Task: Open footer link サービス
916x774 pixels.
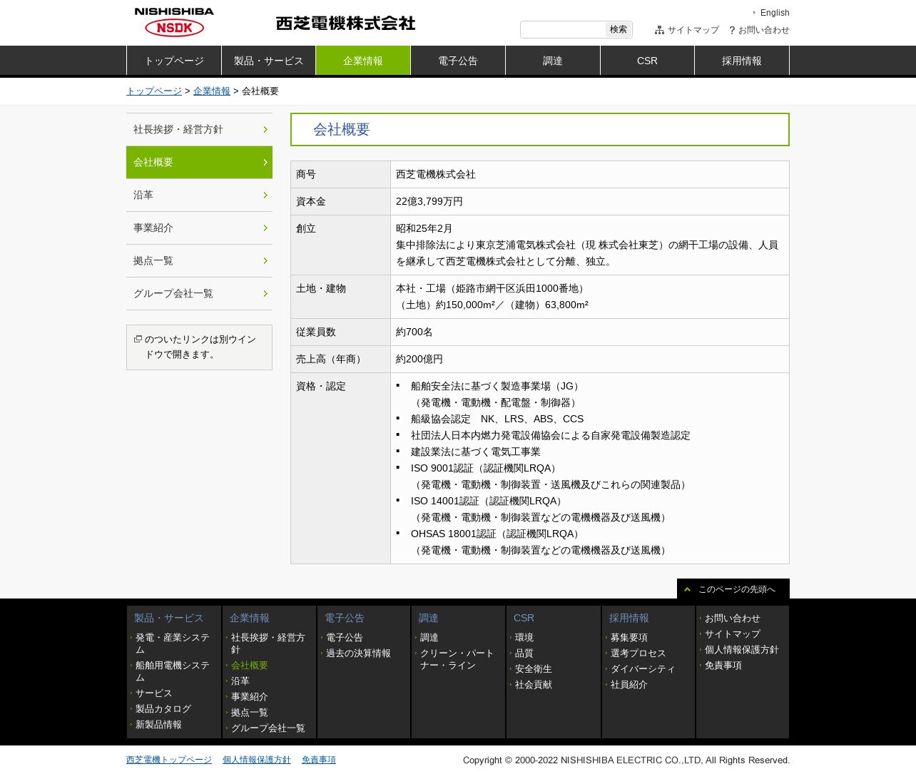Action: [x=154, y=693]
